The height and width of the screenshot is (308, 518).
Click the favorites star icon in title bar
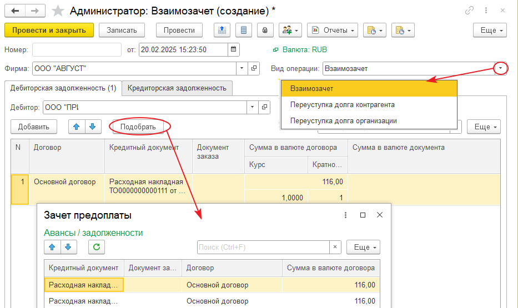[x=57, y=11]
